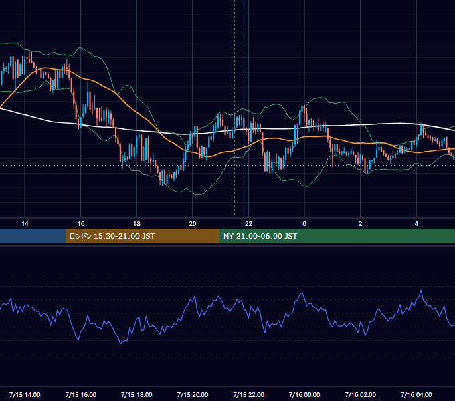The height and width of the screenshot is (401, 455).
Task: Click the 22 hour label on upper axis
Action: coord(248,224)
